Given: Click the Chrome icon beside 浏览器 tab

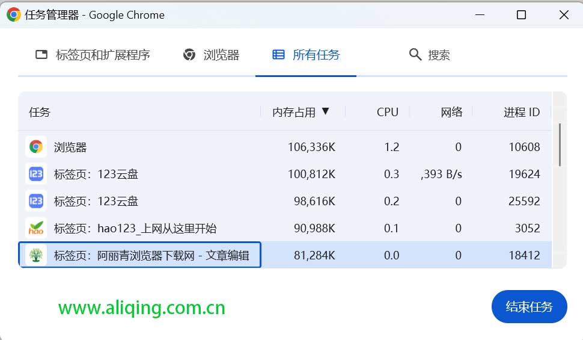Looking at the screenshot, I should (x=189, y=55).
